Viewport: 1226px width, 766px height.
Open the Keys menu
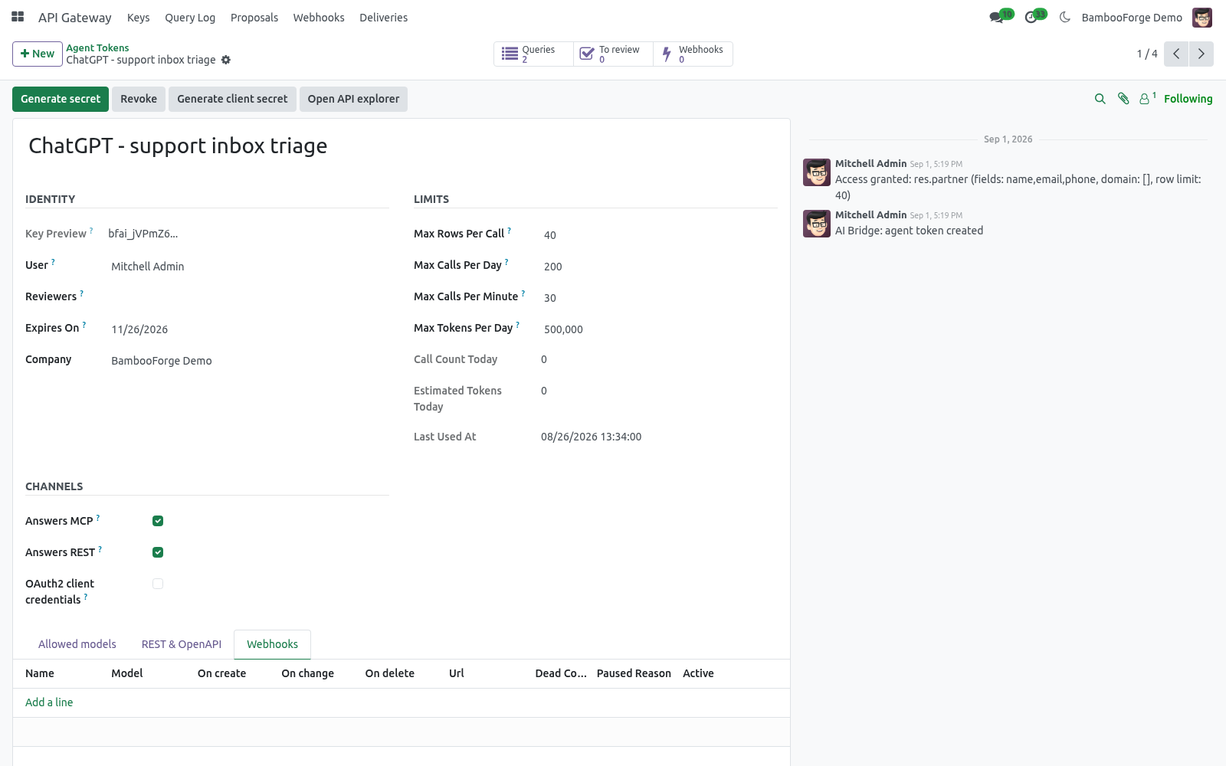pyautogui.click(x=138, y=17)
